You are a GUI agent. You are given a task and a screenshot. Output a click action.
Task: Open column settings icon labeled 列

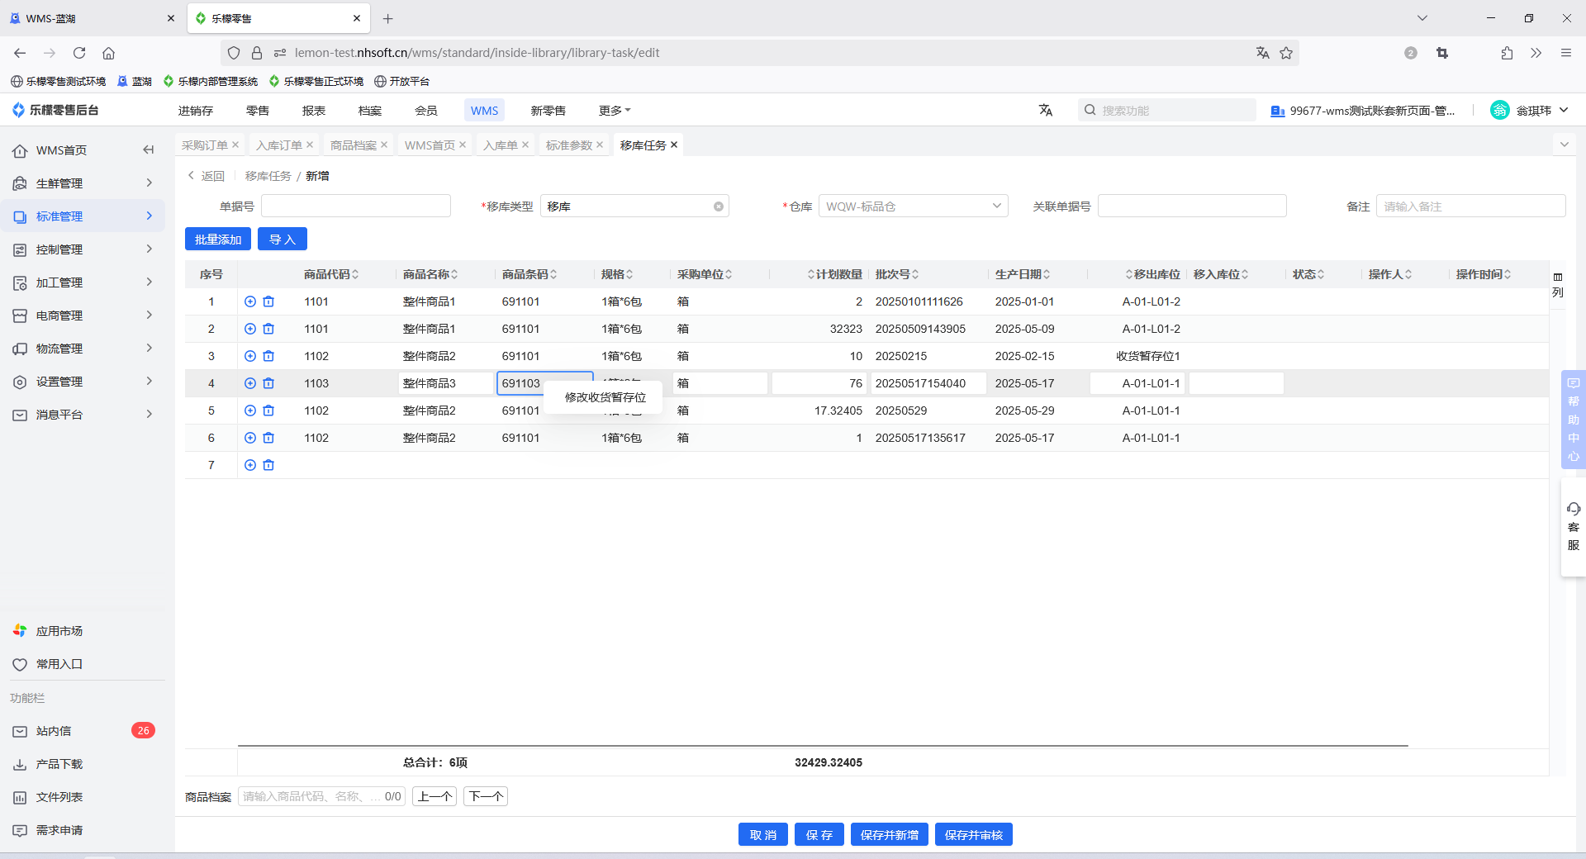tap(1558, 285)
